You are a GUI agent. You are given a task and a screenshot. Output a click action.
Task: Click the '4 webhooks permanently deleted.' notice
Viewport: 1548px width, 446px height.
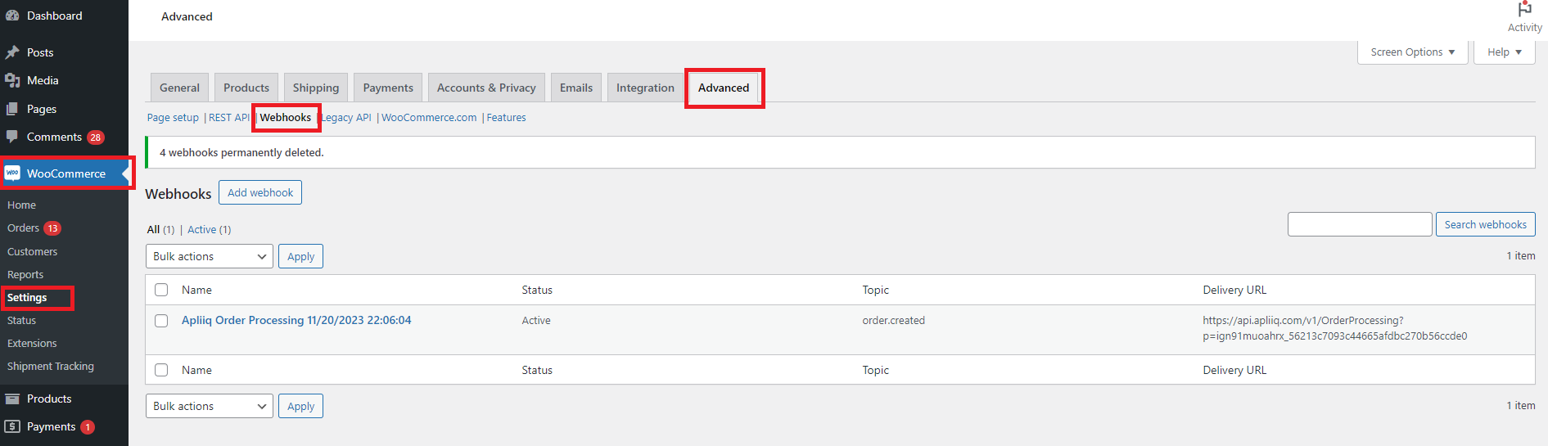click(x=840, y=152)
